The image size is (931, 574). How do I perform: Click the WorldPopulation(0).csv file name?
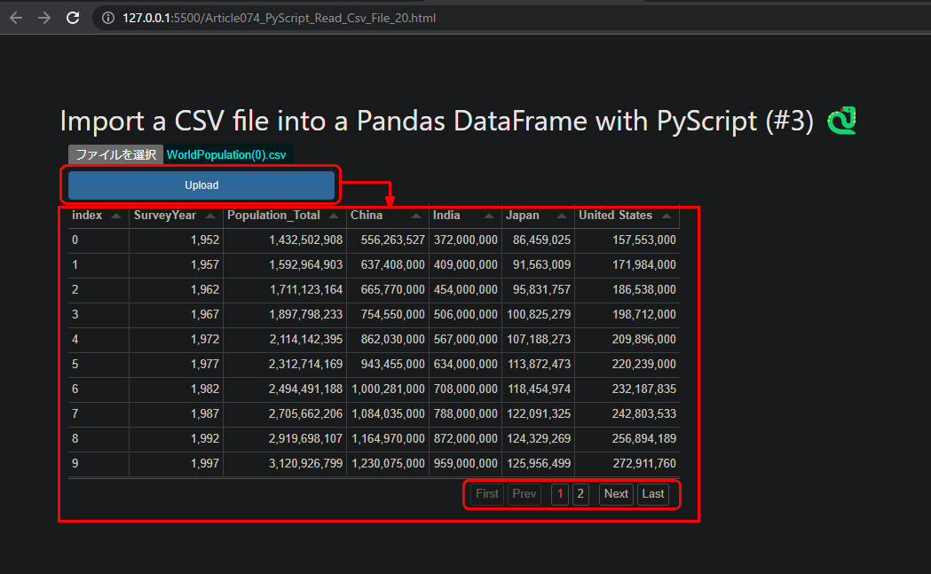(x=226, y=155)
